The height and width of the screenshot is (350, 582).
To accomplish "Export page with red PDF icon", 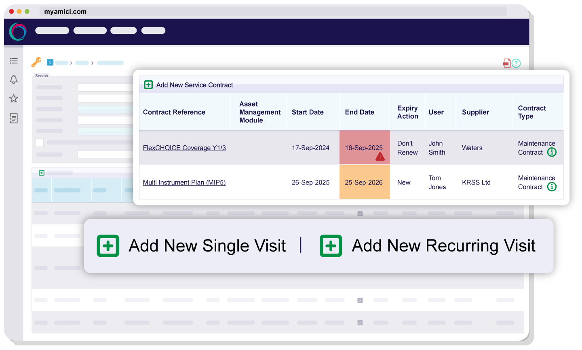I will point(506,63).
